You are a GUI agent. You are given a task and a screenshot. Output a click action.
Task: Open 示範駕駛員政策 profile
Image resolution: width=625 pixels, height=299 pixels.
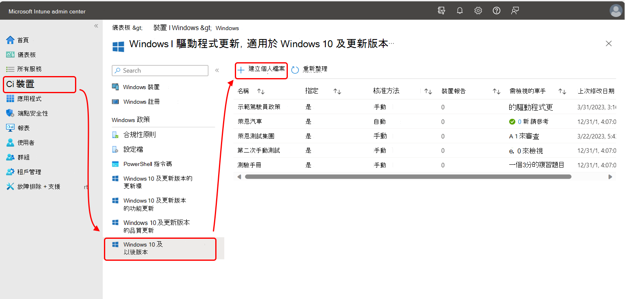259,107
